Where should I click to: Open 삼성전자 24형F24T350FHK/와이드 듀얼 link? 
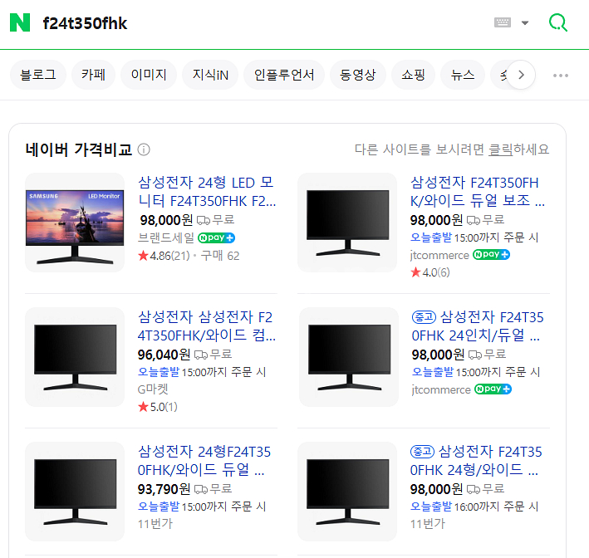click(x=204, y=461)
